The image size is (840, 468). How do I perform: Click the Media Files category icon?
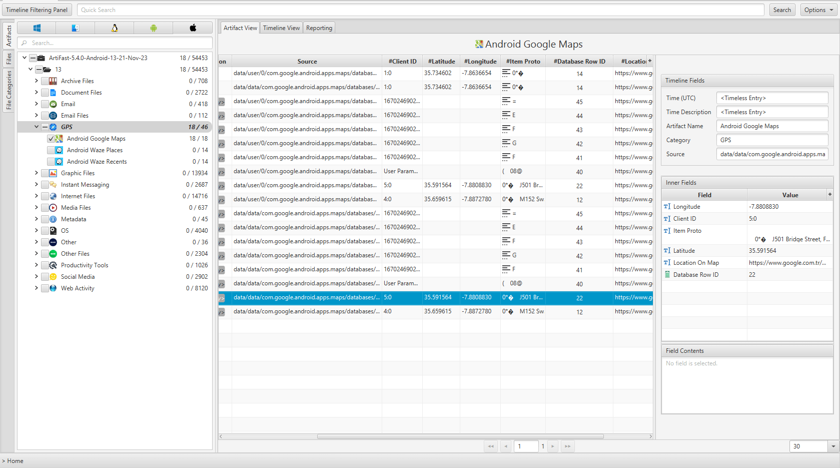pos(53,208)
